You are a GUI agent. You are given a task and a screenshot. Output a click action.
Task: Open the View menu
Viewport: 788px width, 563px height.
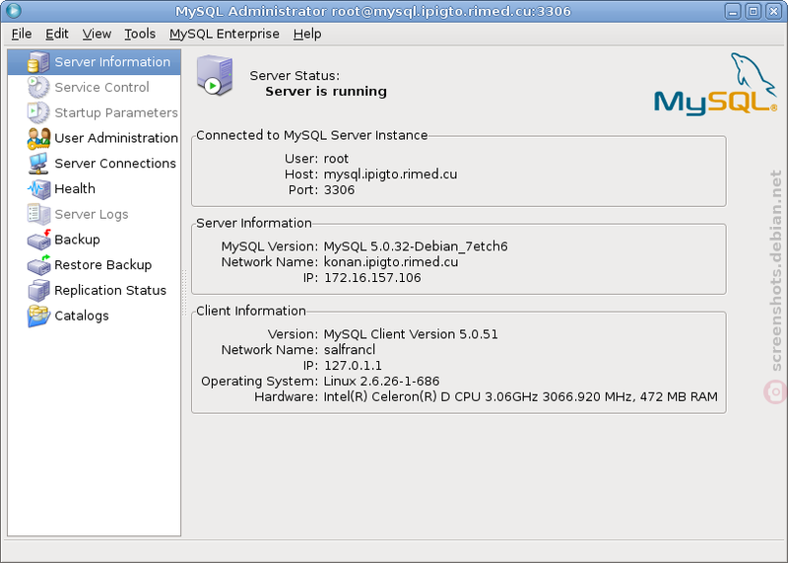click(x=97, y=34)
